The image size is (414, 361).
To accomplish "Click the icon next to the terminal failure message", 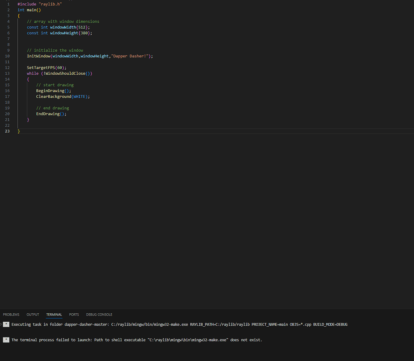I will (6, 340).
